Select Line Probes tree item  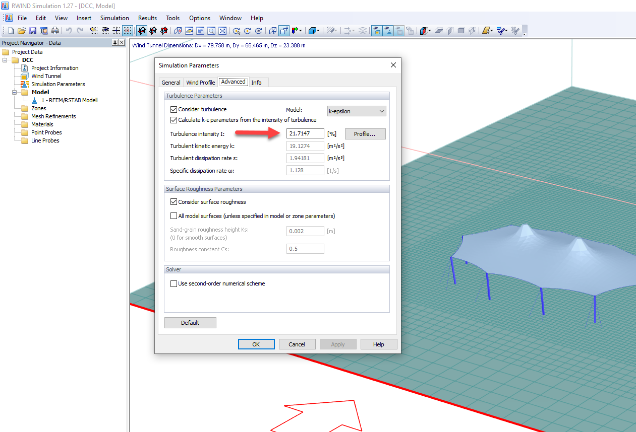tap(45, 140)
